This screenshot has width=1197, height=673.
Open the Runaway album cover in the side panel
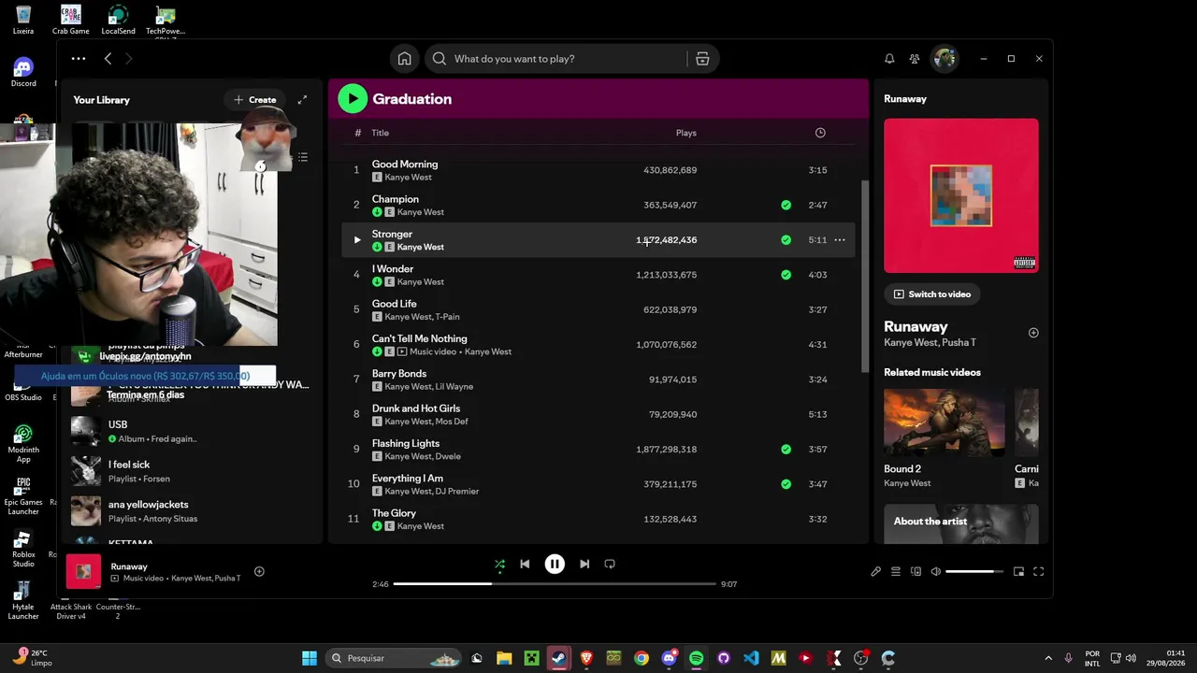(x=961, y=195)
